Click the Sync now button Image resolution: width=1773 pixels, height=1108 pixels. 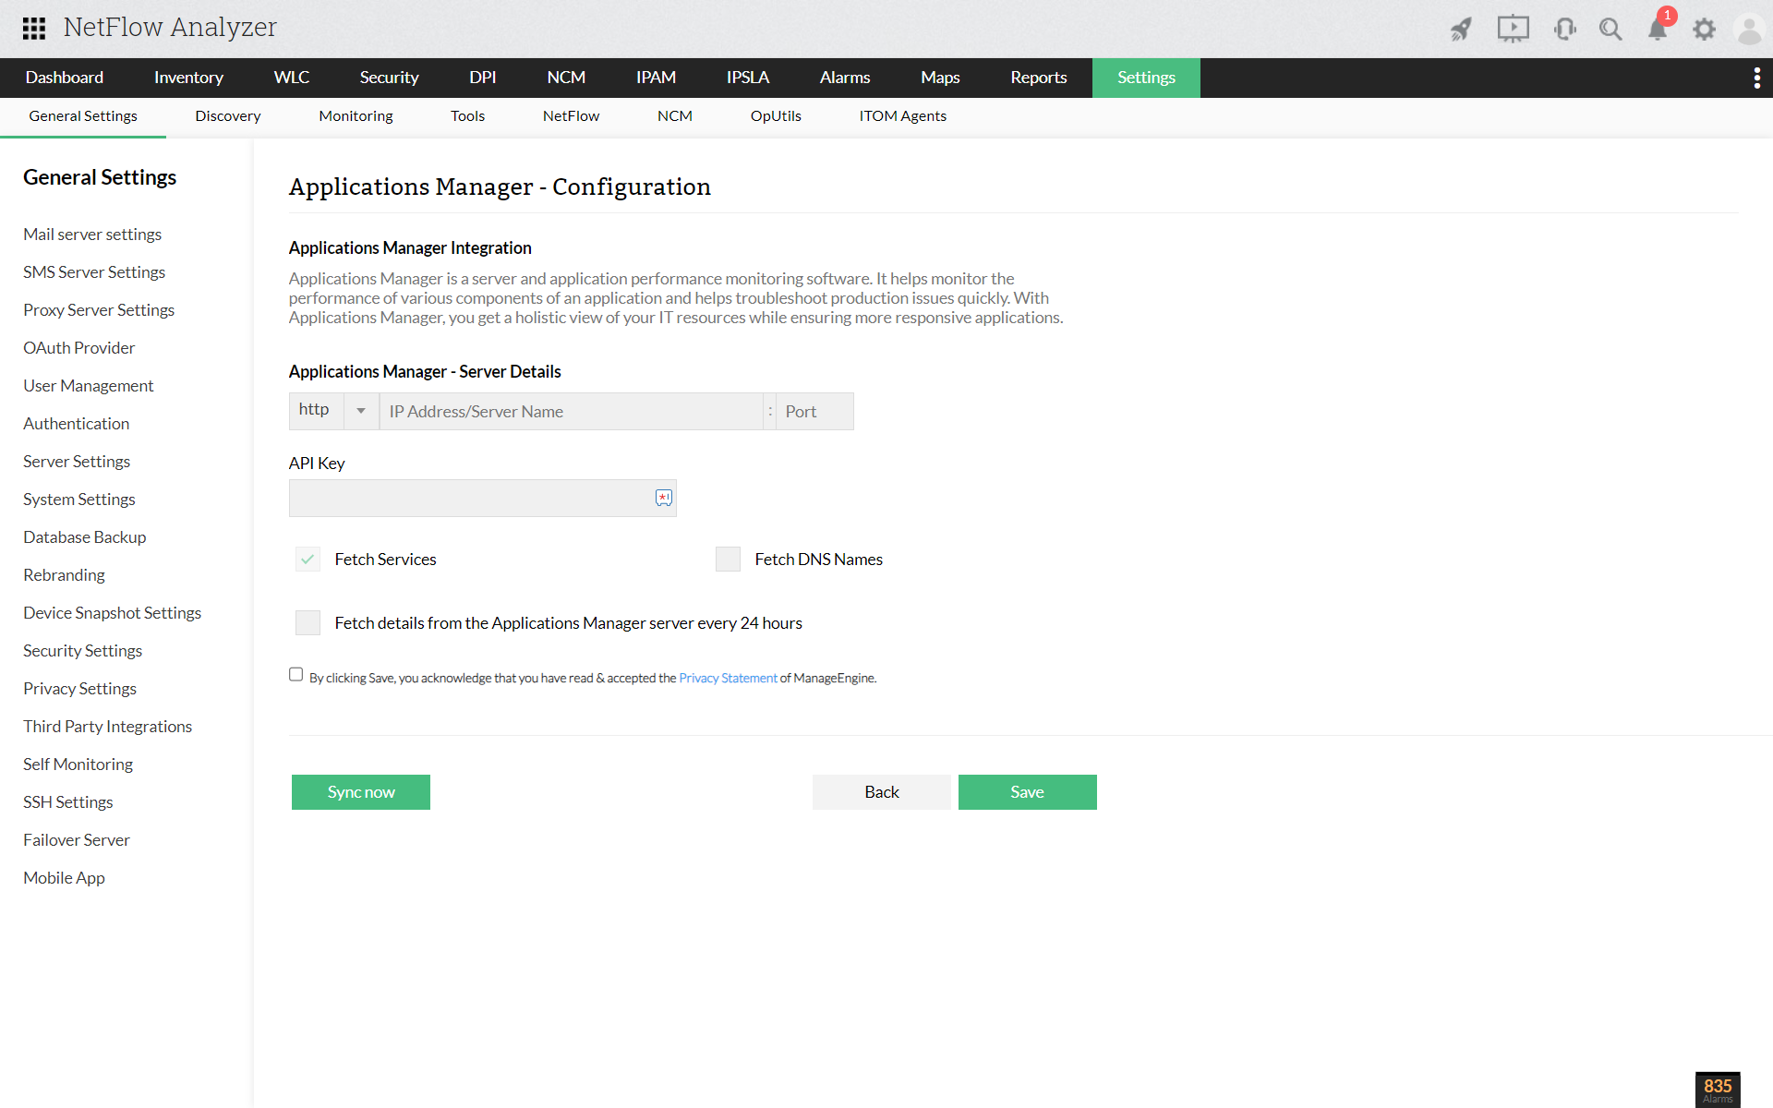pyautogui.click(x=361, y=792)
